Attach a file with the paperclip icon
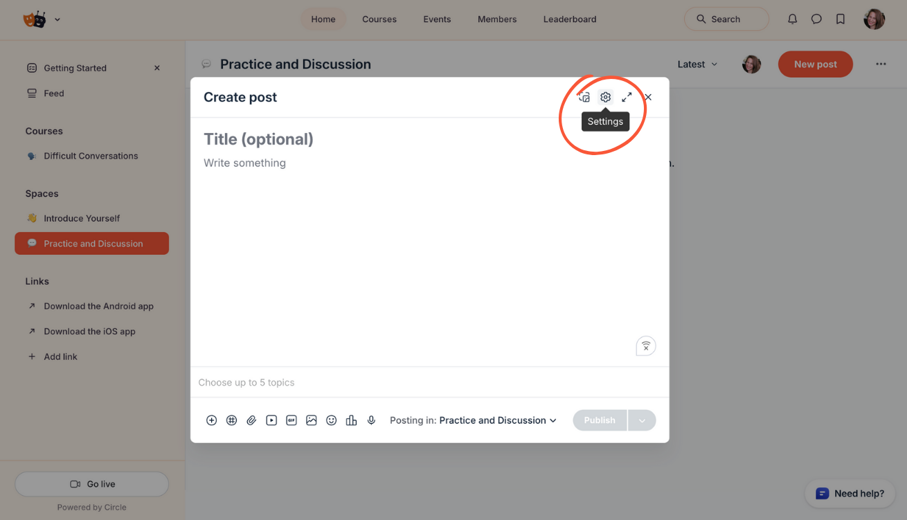The image size is (907, 520). coord(251,420)
